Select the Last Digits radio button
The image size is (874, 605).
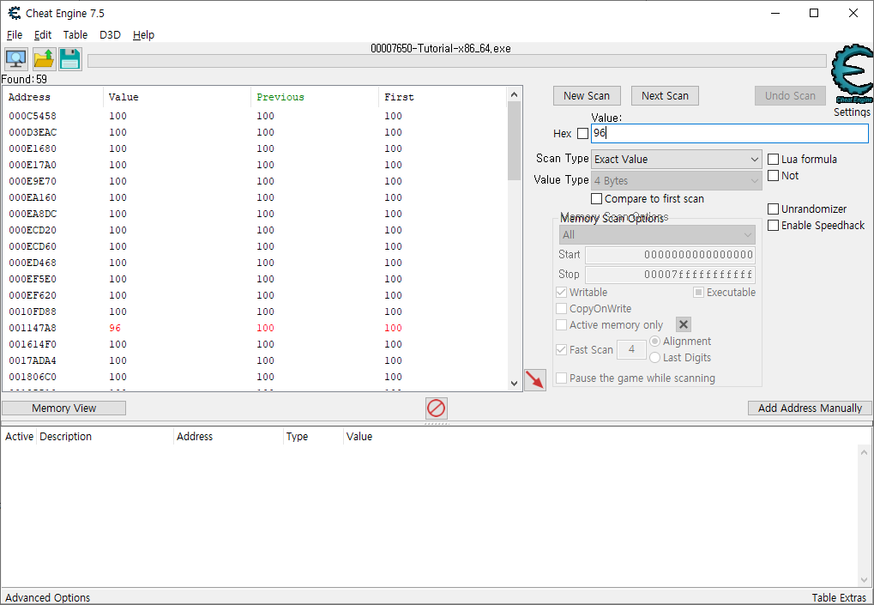pos(655,358)
